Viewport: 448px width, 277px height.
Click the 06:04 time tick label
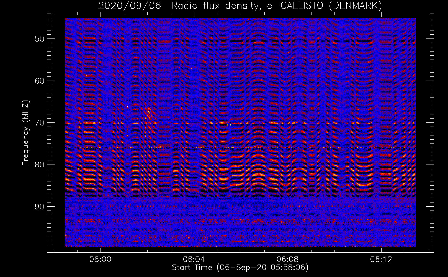point(194,259)
